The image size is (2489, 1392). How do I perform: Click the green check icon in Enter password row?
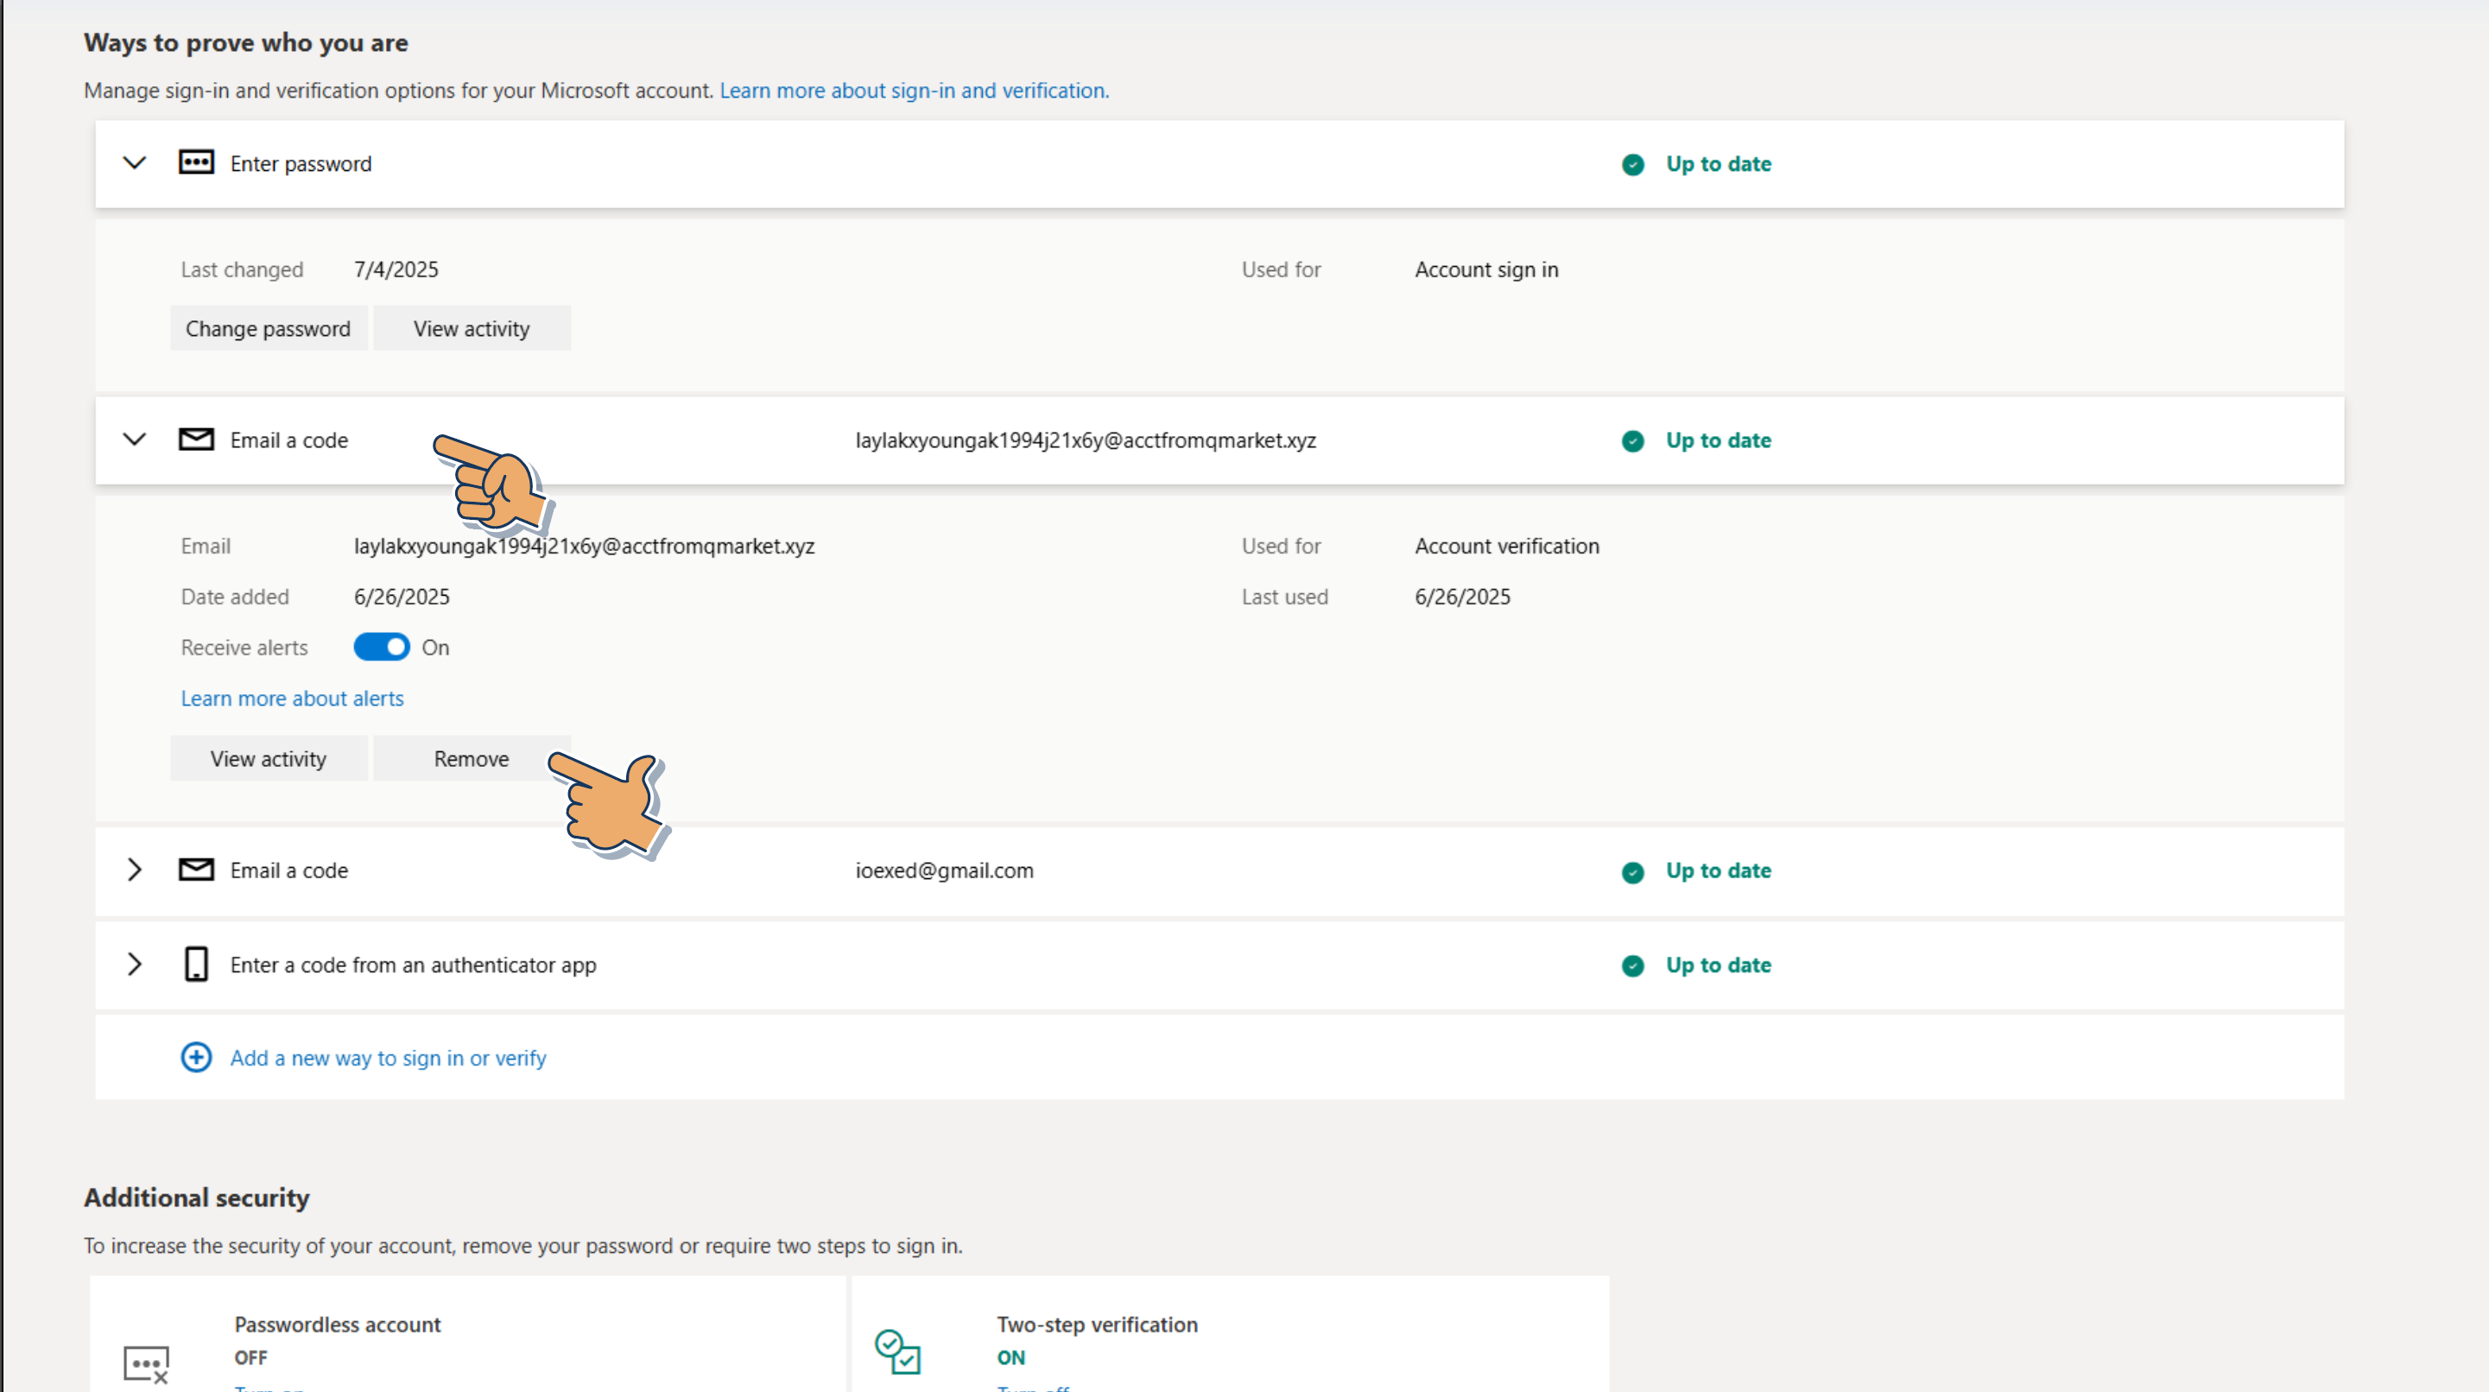(x=1633, y=164)
